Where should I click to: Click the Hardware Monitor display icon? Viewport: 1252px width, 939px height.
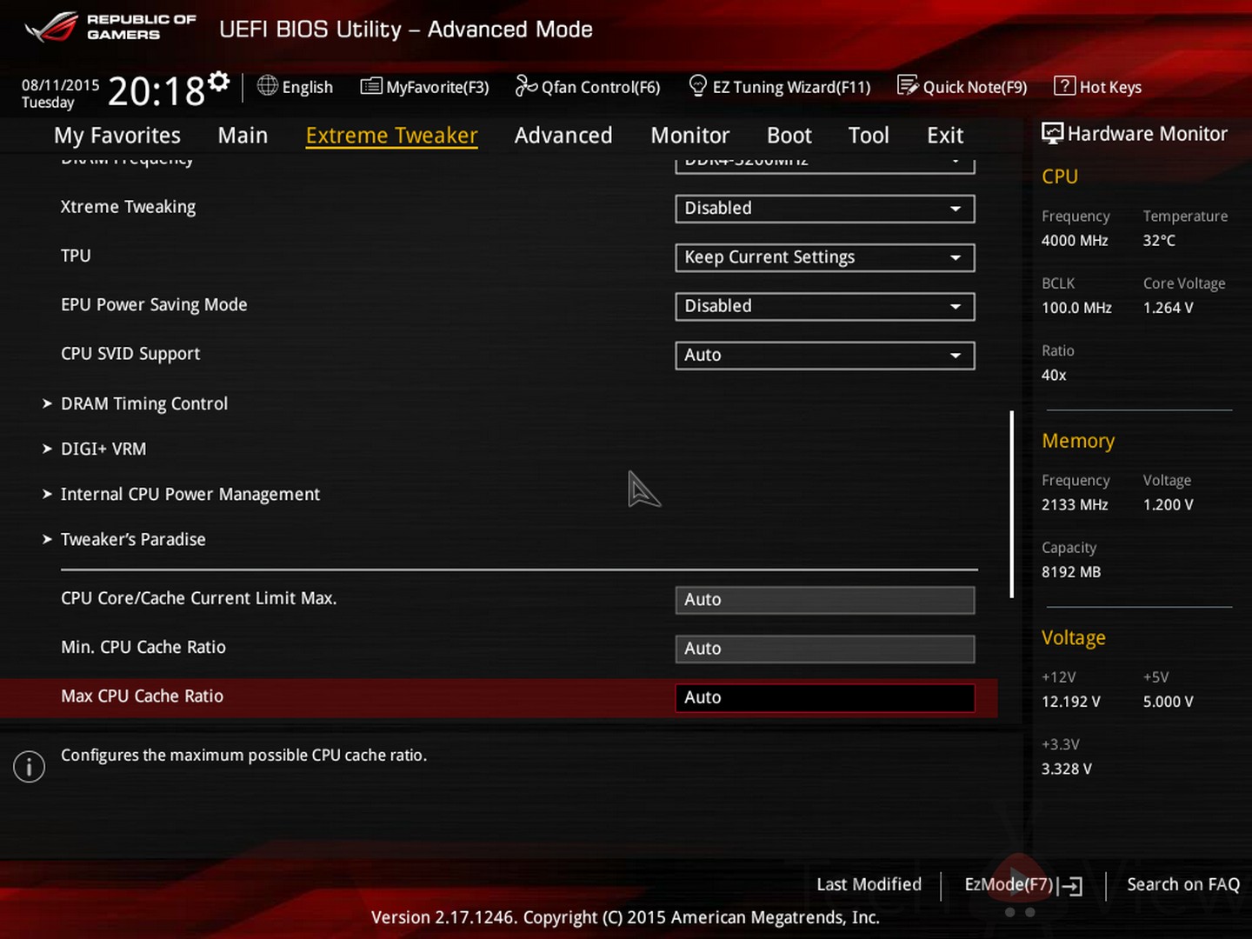(1052, 133)
